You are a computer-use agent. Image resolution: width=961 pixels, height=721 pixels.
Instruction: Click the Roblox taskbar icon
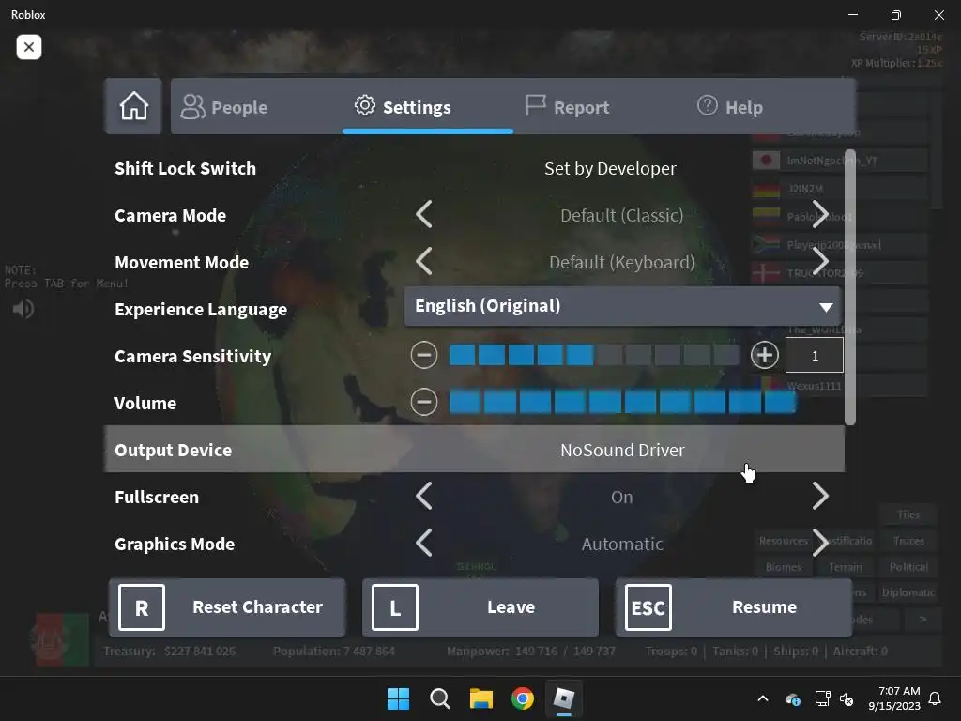click(564, 698)
